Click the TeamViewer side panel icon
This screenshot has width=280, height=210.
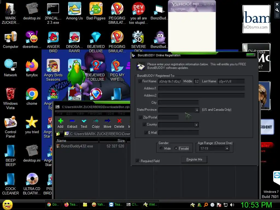tap(277, 175)
